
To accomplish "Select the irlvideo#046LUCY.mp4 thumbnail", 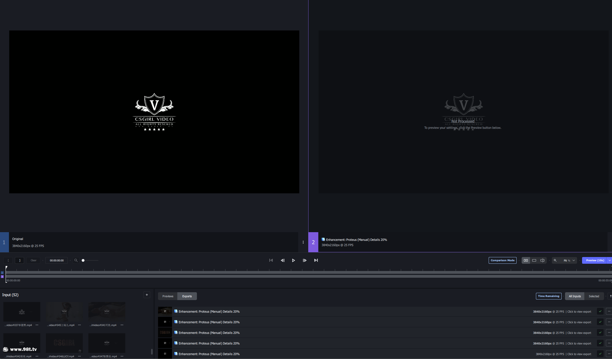I will point(64,343).
